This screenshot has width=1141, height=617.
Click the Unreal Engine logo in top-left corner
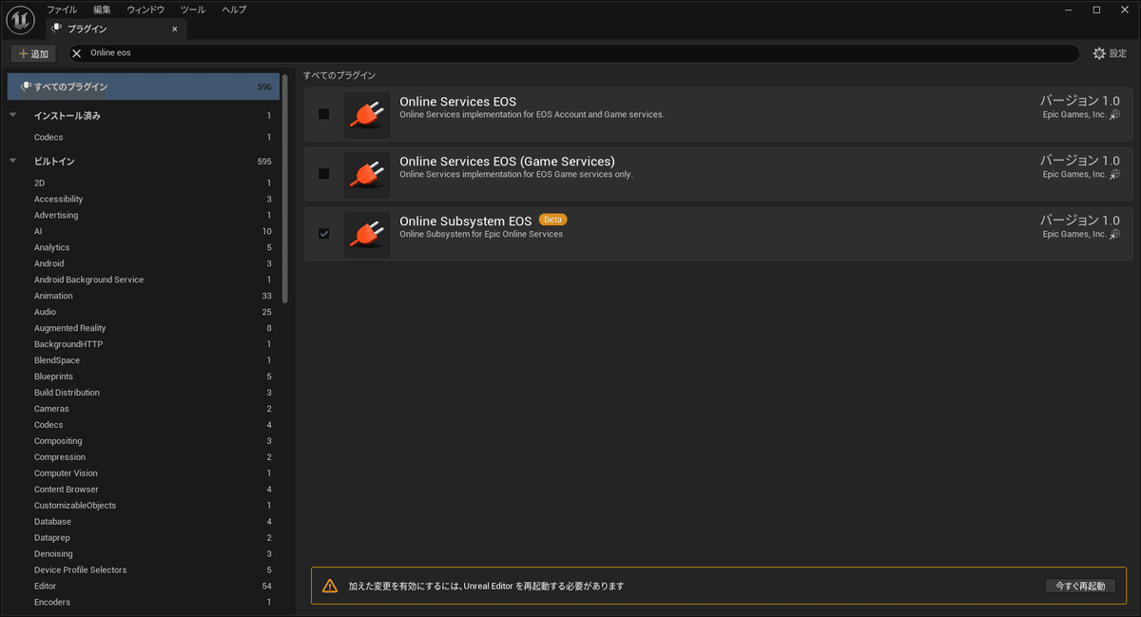[x=20, y=20]
